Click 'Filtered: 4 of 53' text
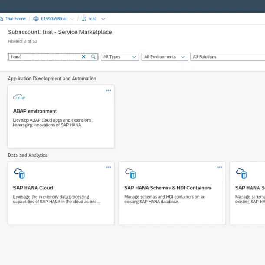 23,41
